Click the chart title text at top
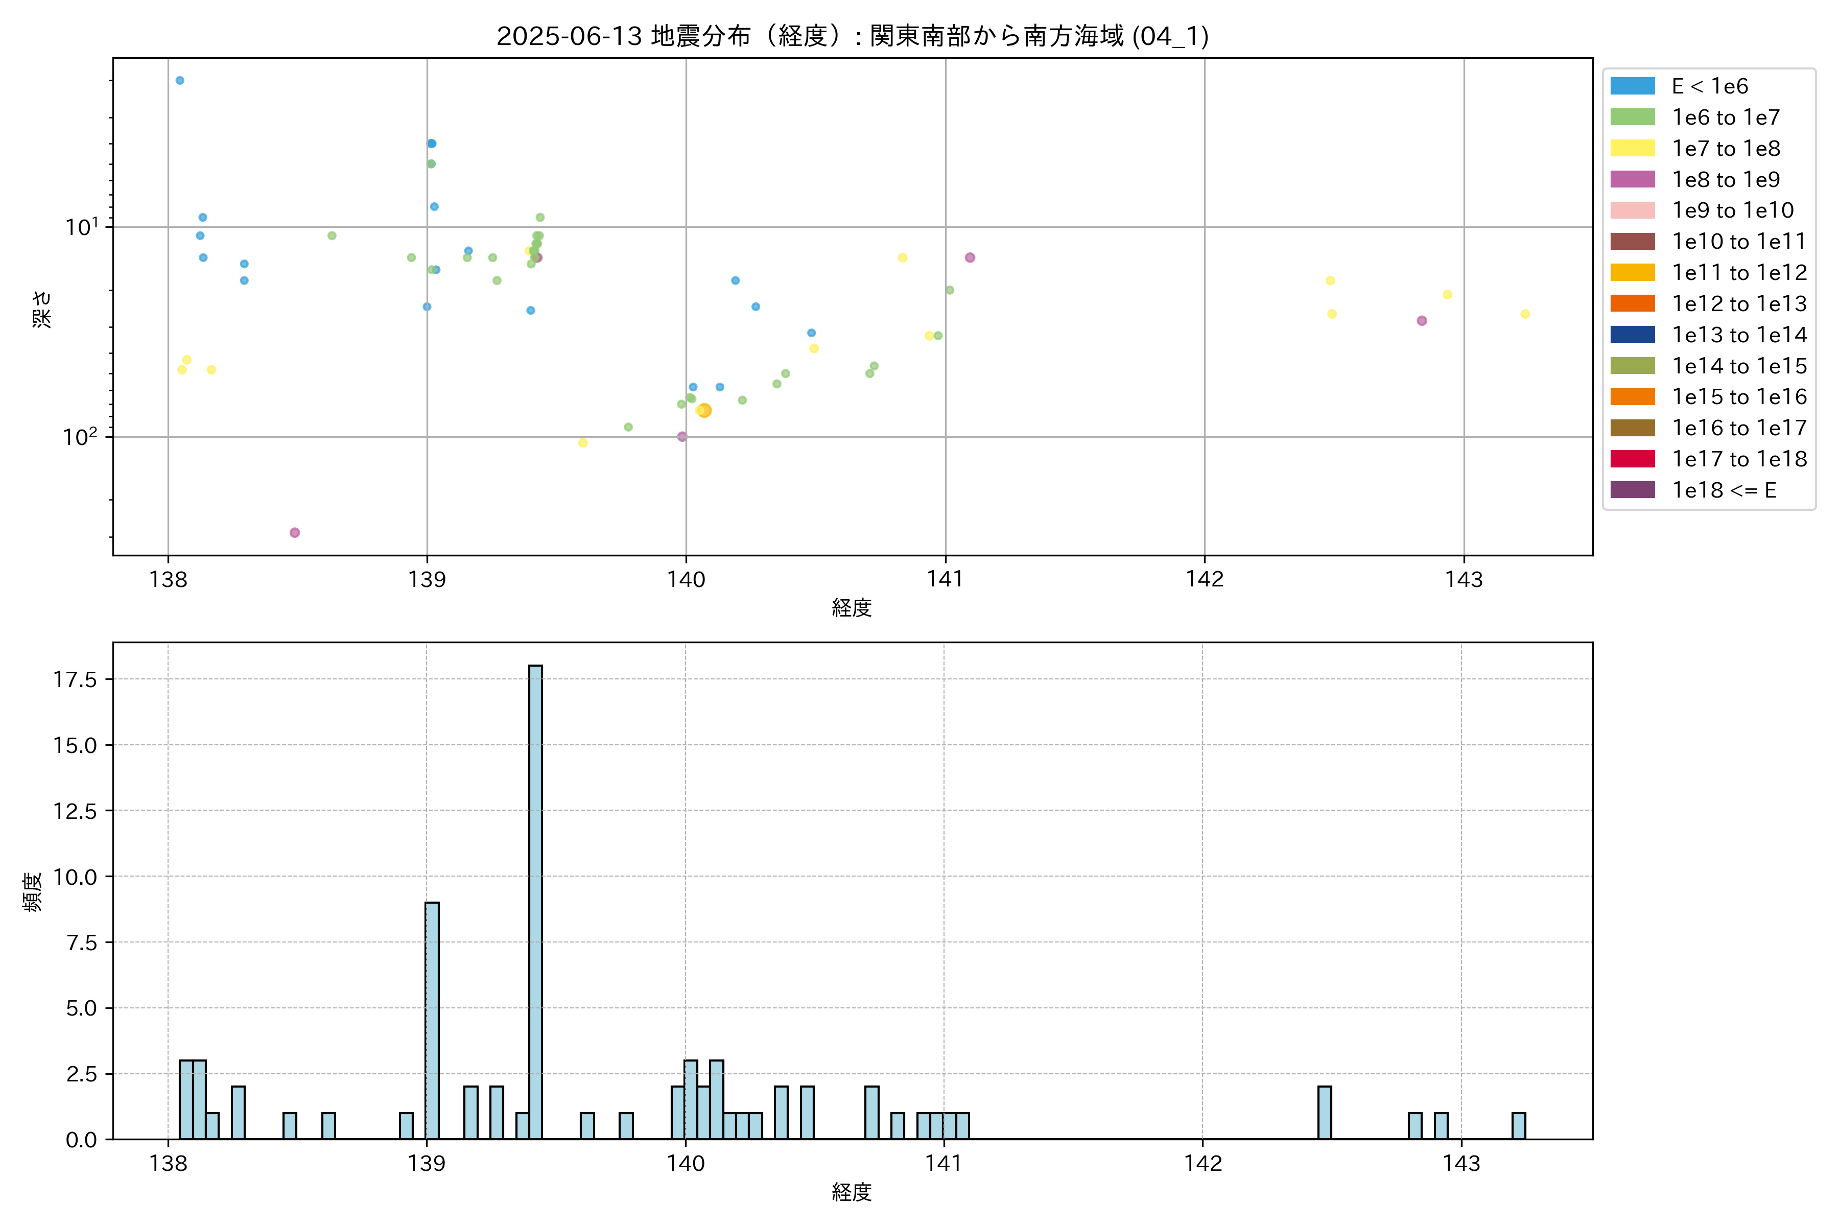The height and width of the screenshot is (1226, 1839). pyautogui.click(x=852, y=36)
